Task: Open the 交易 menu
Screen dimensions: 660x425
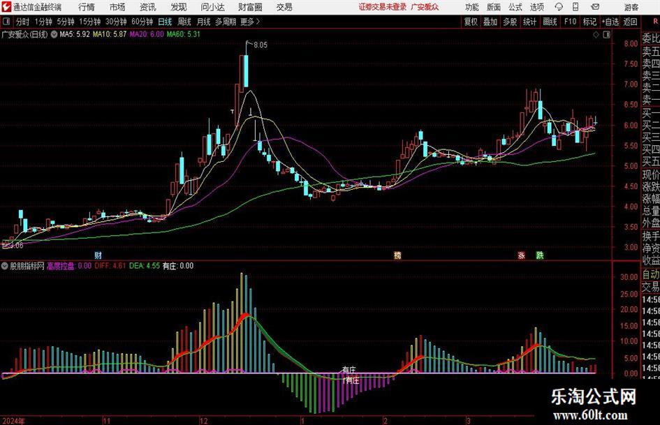Action: (x=284, y=7)
